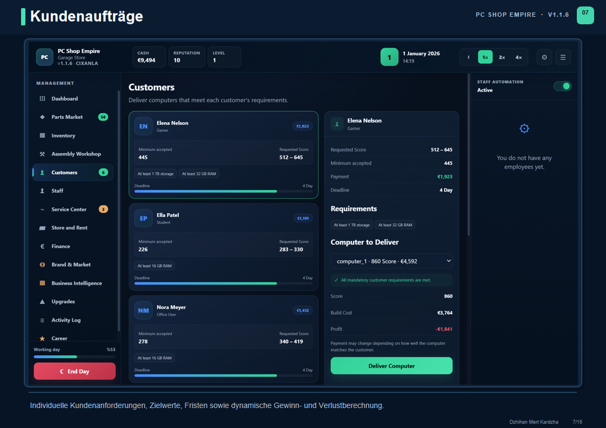Click the Finance euro icon
606x428 pixels.
43,246
